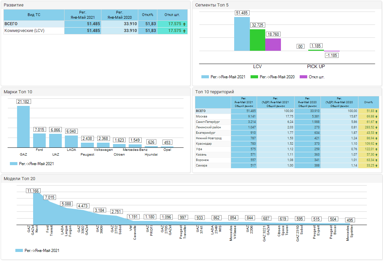Click the Откл шт. column header in Развитие

click(172, 15)
